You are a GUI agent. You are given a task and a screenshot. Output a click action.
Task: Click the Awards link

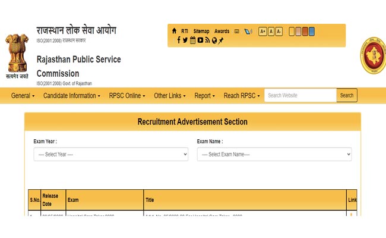coord(222,31)
